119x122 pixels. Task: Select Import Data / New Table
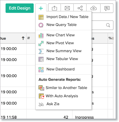click(x=63, y=17)
